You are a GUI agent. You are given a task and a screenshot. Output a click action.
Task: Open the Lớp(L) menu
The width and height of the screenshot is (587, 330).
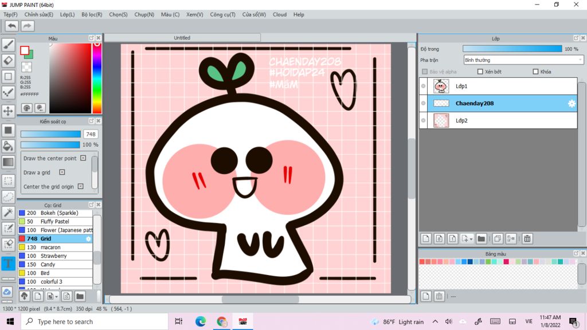(x=68, y=14)
